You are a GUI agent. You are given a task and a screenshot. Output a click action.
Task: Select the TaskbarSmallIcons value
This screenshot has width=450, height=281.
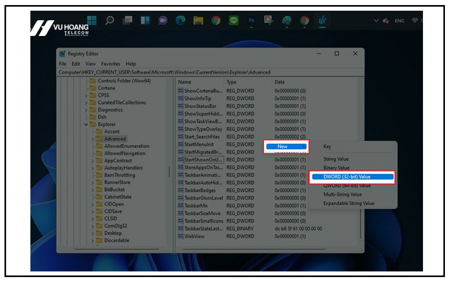pos(204,221)
